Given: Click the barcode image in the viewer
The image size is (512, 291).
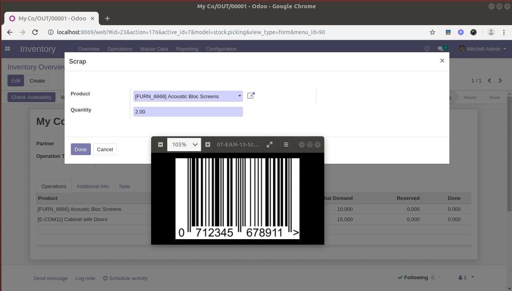Looking at the screenshot, I should coord(237,198).
